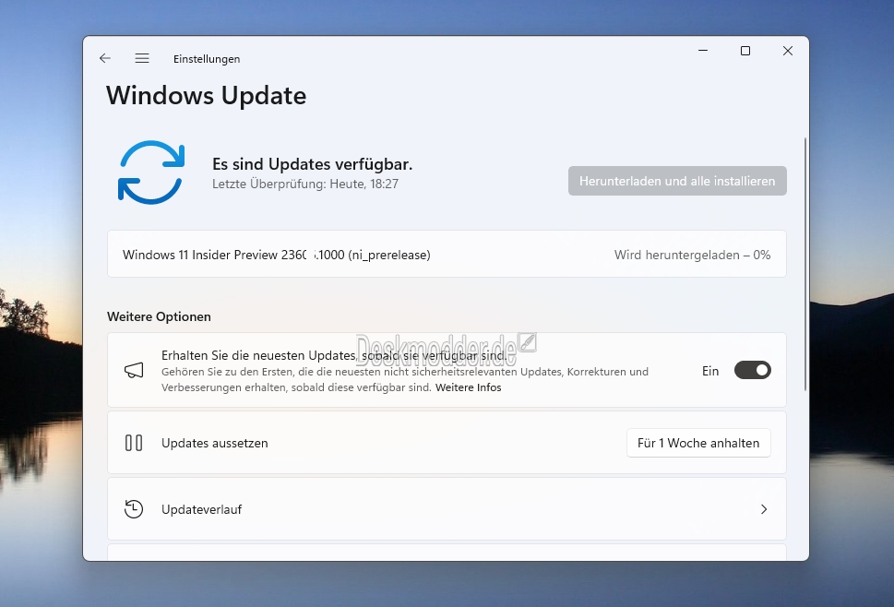Click the settings window vertical scrollbar
894x607 pixels.
pos(805,264)
